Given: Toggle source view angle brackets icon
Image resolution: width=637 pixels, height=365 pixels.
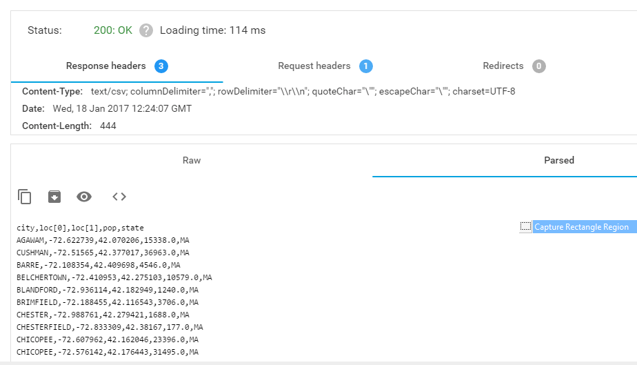Looking at the screenshot, I should tap(119, 197).
